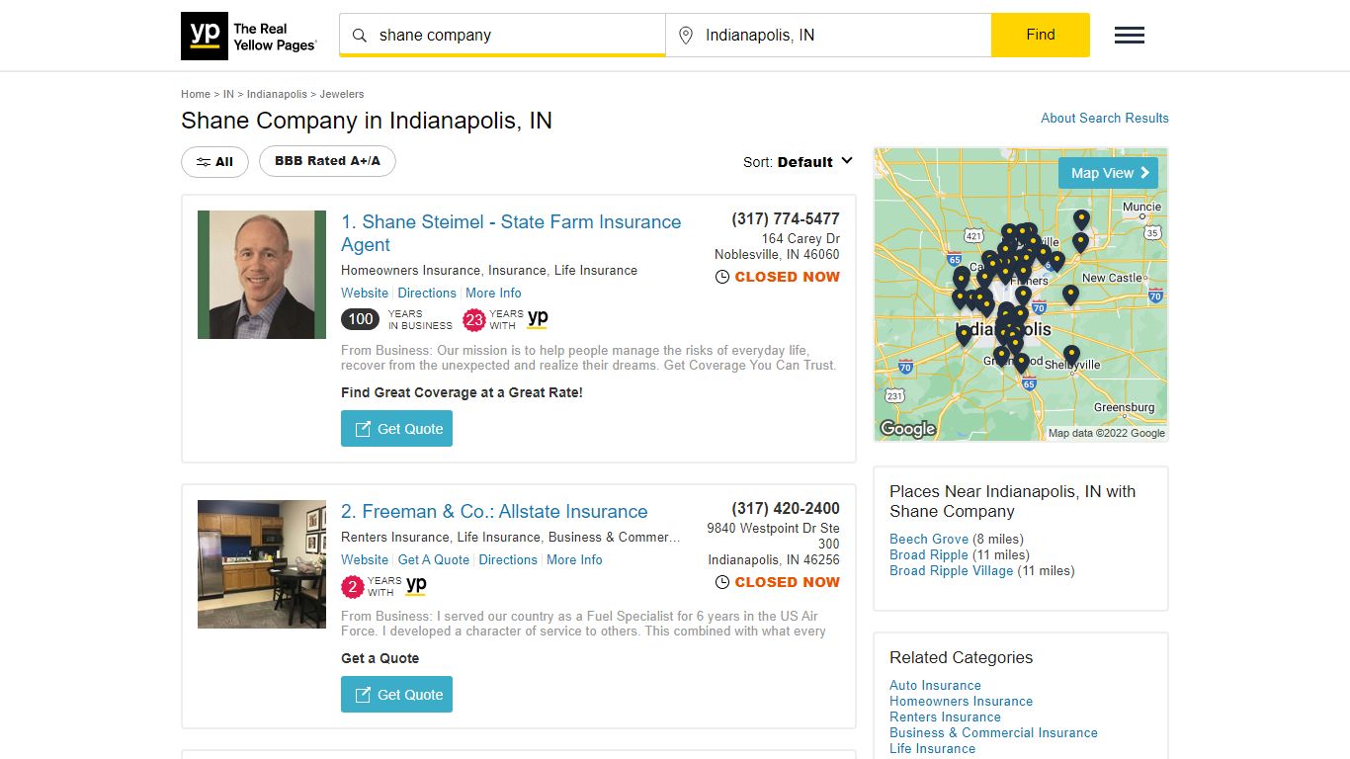Image resolution: width=1350 pixels, height=759 pixels.
Task: Open Beech Grove nearby place link
Action: click(x=929, y=539)
